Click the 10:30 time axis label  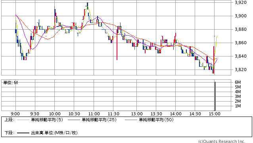click(x=74, y=114)
